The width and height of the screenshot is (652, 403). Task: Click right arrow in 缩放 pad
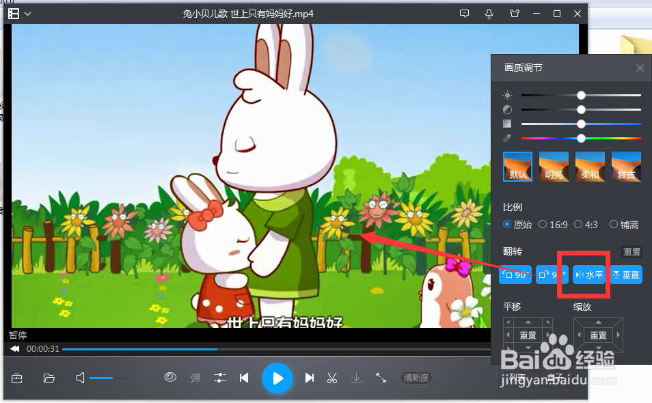point(619,335)
